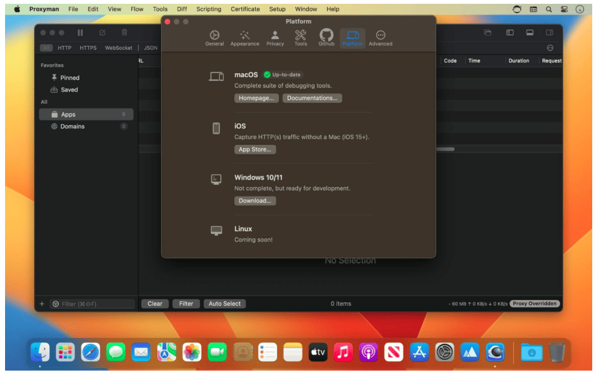Open Photos from the dock
The height and width of the screenshot is (375, 596).
191,352
